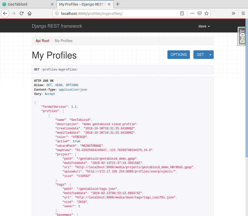Screen dimensions: 248x216
Task: Click the tags url tags_LnalfKs.json
Action: tap(125, 197)
